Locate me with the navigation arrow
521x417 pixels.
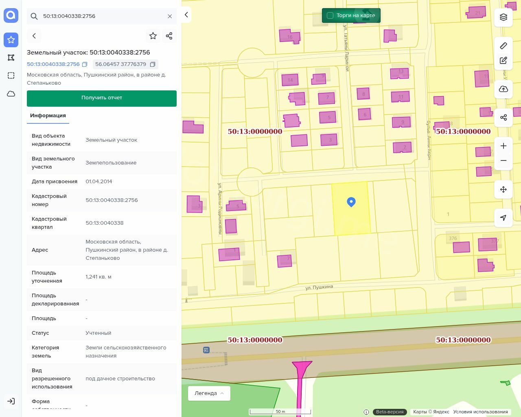pos(503,218)
